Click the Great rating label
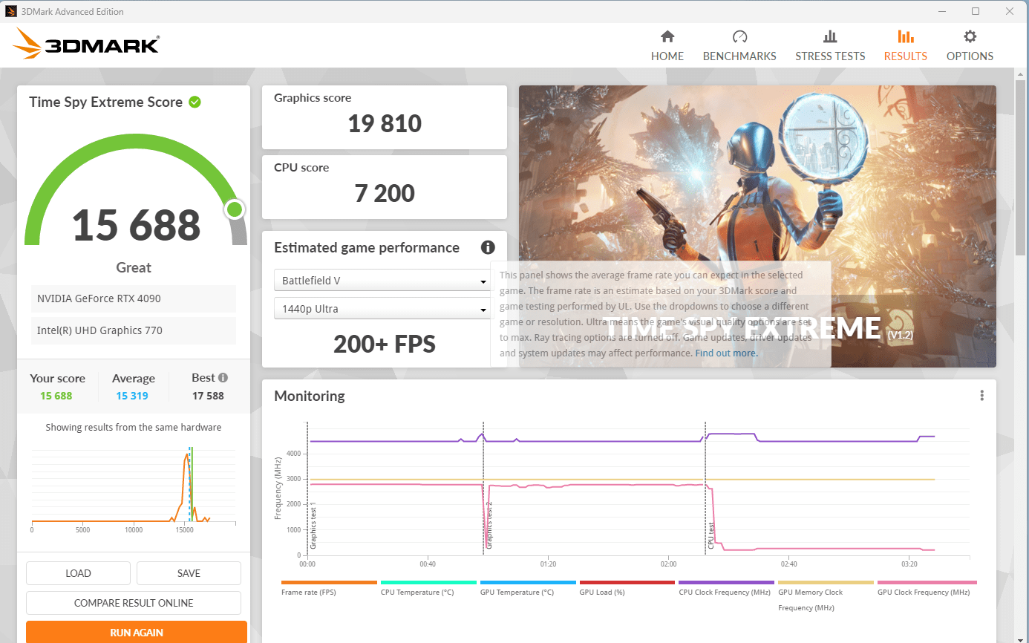 coord(134,267)
